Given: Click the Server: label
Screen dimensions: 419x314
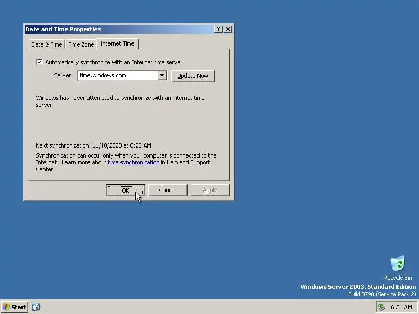Looking at the screenshot, I should pos(63,75).
